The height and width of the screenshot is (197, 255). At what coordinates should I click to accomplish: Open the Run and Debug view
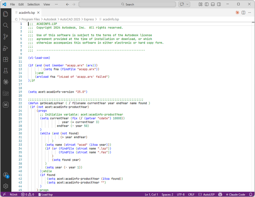[x=5, y=48]
